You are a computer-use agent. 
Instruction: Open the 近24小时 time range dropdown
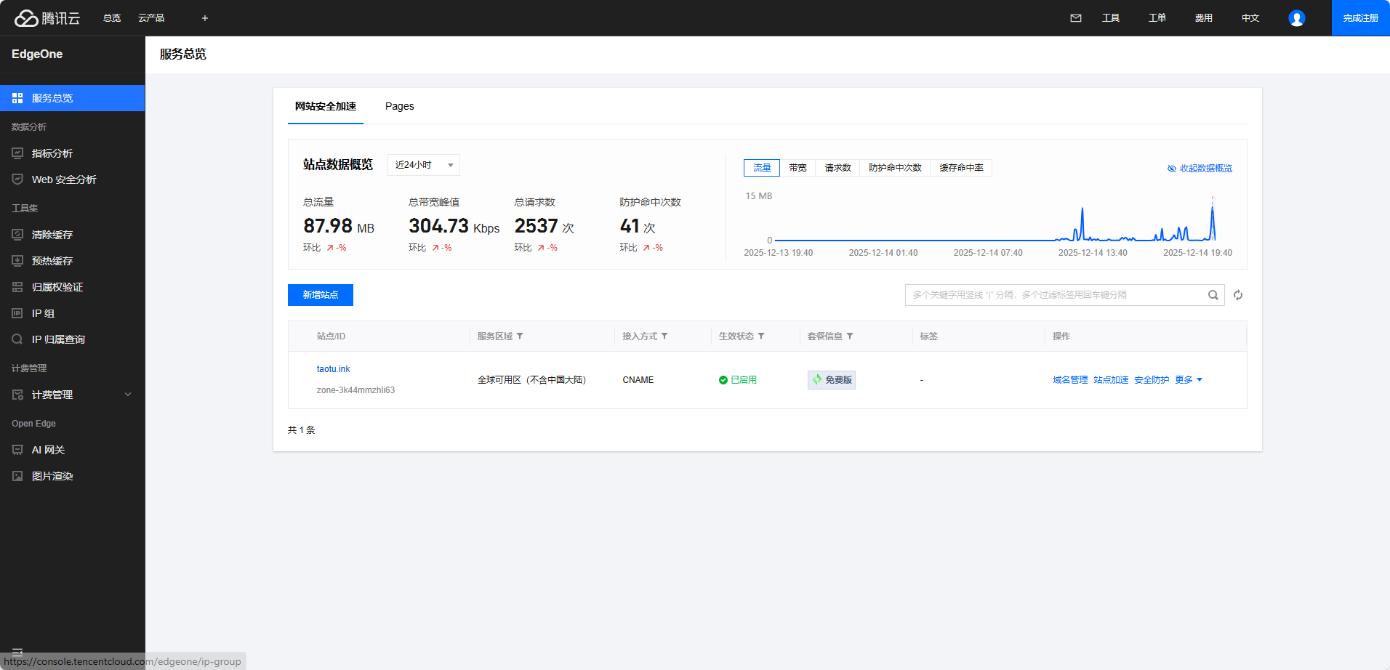tap(422, 165)
